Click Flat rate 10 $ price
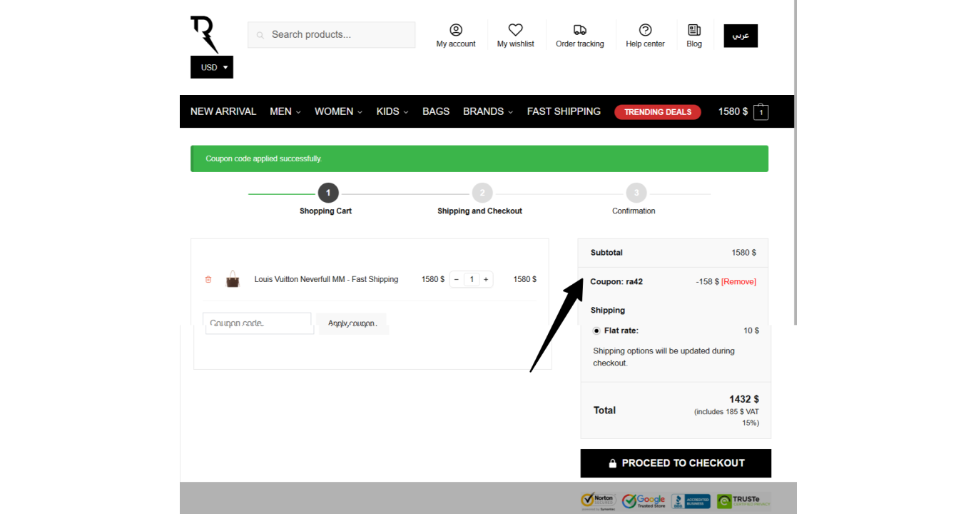 point(751,331)
